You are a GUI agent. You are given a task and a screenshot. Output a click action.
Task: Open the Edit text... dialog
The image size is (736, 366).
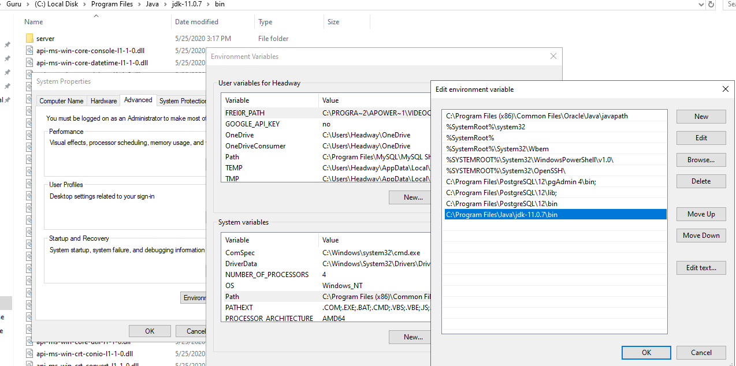tap(701, 267)
